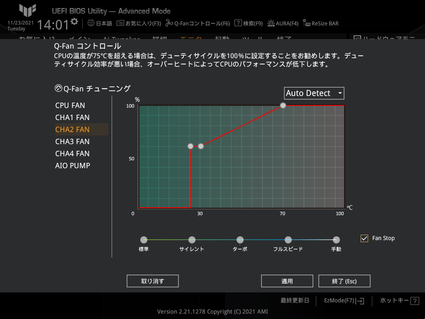425x319 pixels.
Task: Select CHA4 FAN in the fan list
Action: click(x=81, y=154)
